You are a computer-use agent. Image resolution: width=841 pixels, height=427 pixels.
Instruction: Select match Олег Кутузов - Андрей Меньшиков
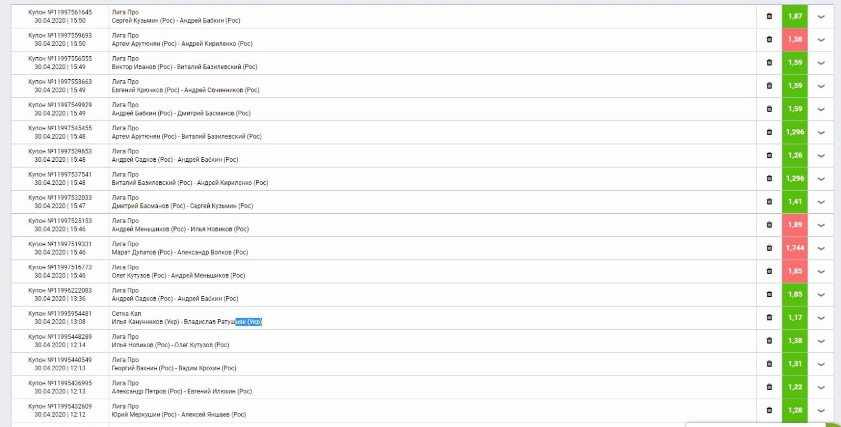click(178, 275)
